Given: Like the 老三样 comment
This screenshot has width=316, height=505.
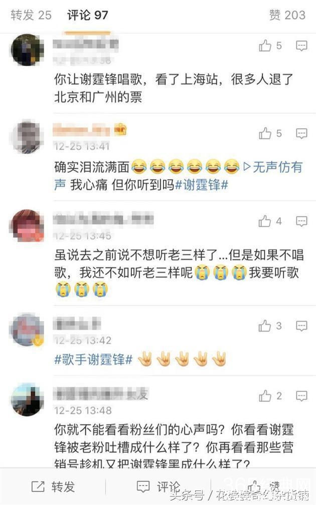Looking at the screenshot, I should 270,221.
